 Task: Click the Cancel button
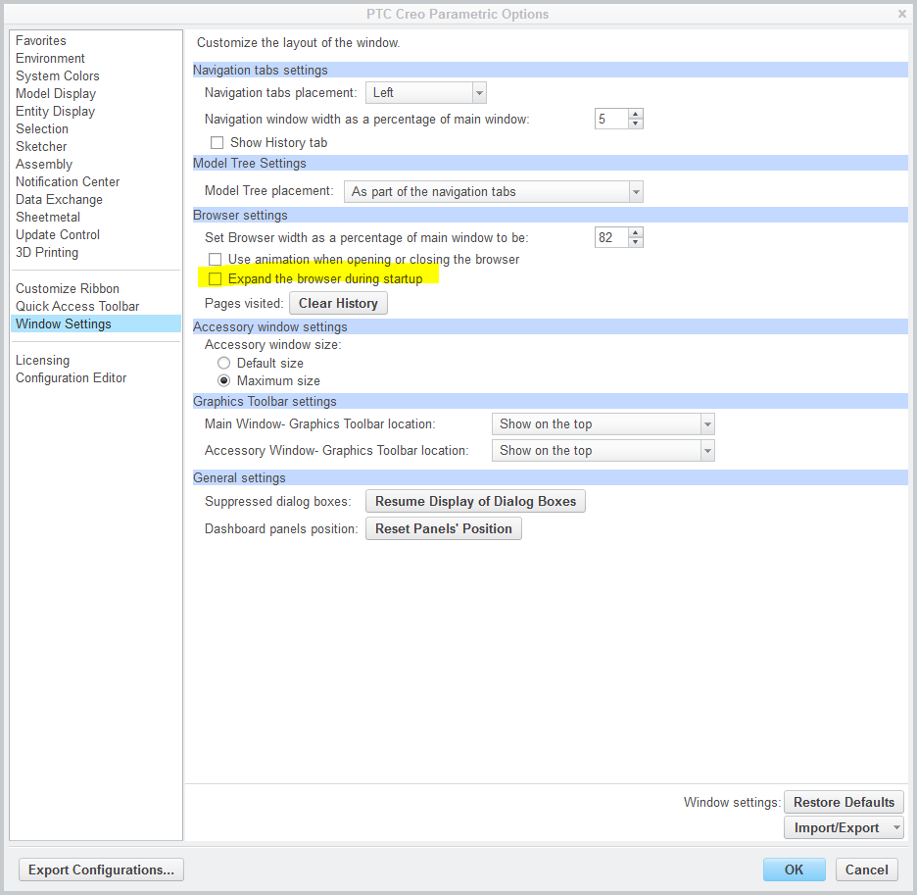click(866, 870)
